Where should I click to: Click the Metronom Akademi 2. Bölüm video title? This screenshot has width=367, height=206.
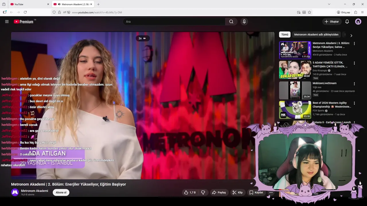click(x=69, y=184)
